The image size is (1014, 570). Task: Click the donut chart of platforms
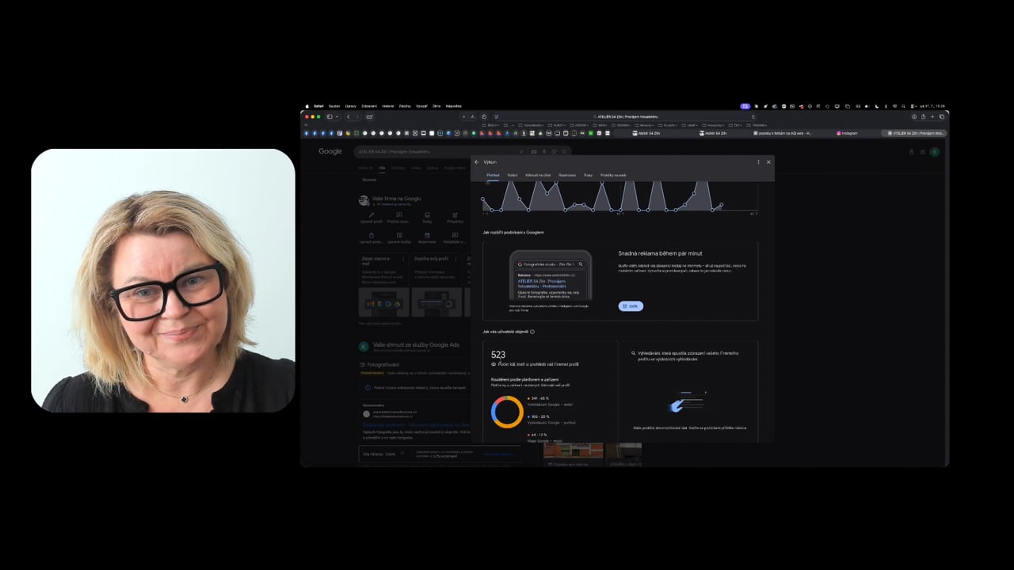click(x=507, y=412)
